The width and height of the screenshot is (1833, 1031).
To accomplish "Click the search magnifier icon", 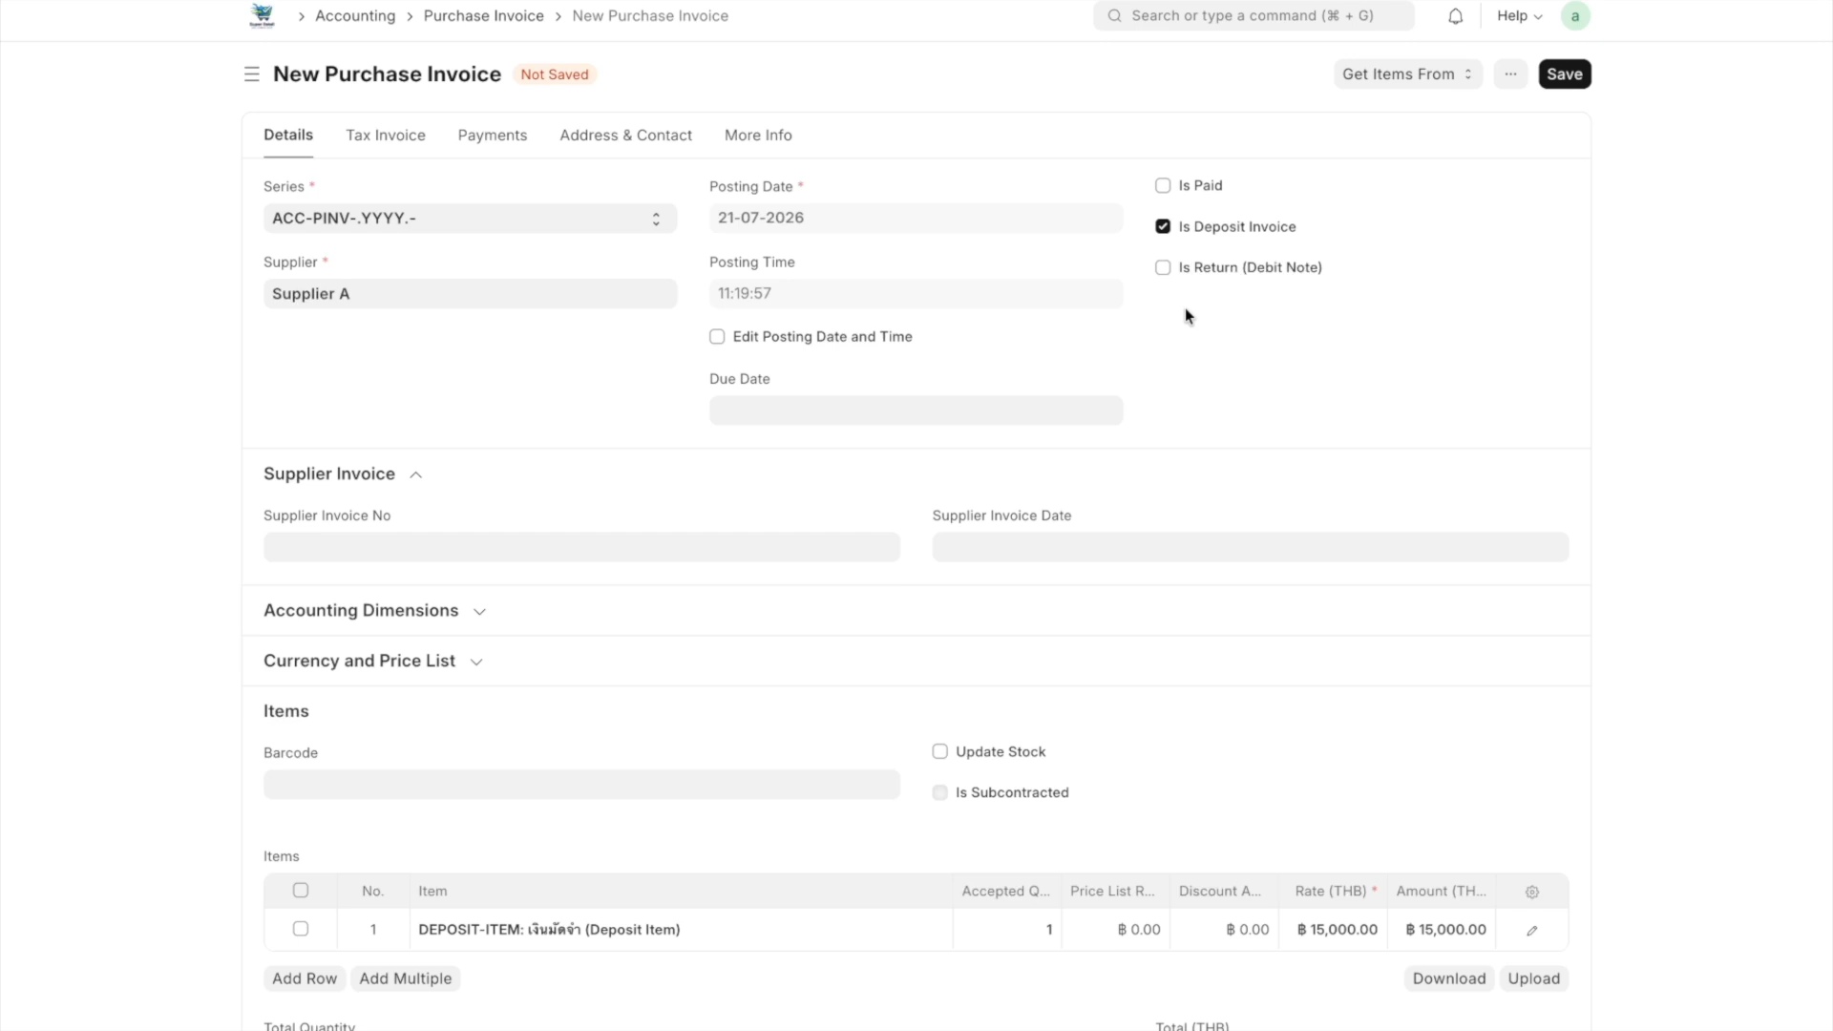I will coord(1114,16).
